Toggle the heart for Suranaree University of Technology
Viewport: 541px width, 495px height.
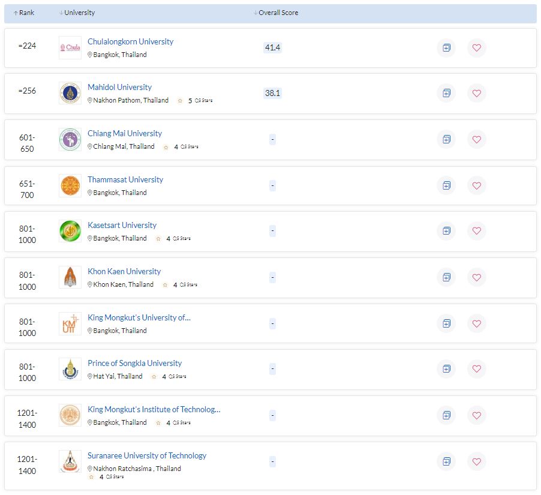(476, 461)
